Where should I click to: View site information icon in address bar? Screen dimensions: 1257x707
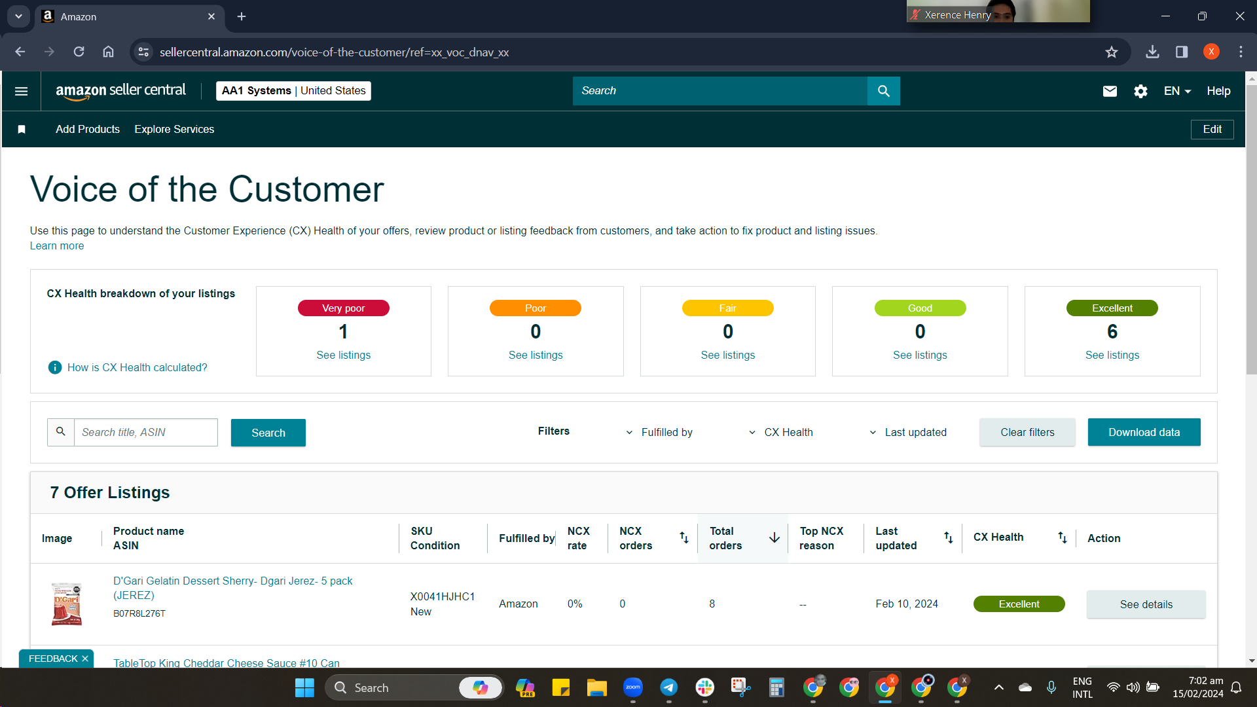point(143,52)
